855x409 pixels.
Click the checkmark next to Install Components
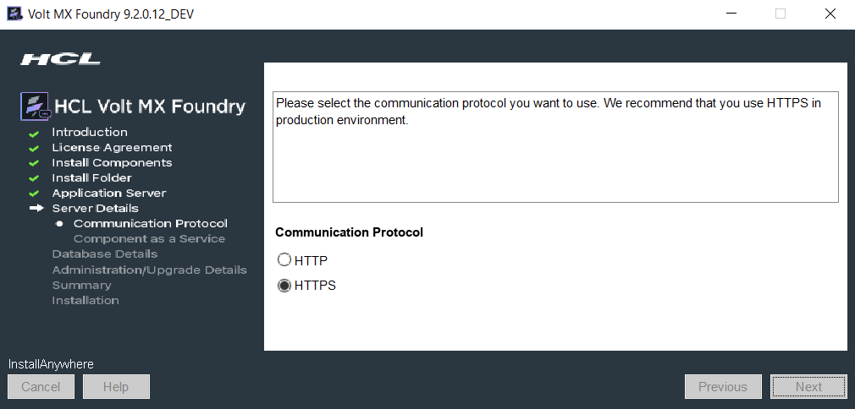pyautogui.click(x=34, y=164)
